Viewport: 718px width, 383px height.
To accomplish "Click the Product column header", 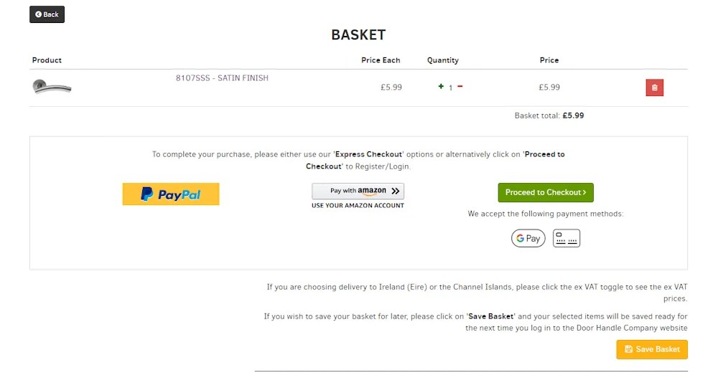I will pyautogui.click(x=47, y=60).
